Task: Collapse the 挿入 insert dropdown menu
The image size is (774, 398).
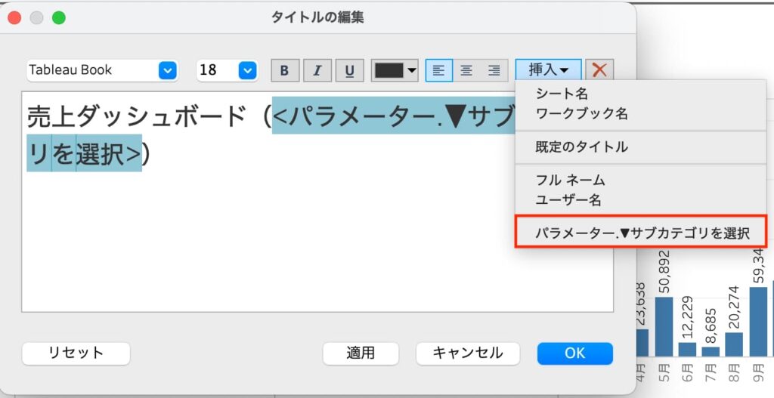Action: point(549,70)
